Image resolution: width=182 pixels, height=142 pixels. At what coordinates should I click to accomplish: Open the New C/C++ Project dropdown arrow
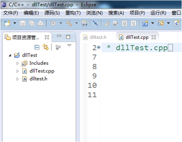tap(153, 23)
